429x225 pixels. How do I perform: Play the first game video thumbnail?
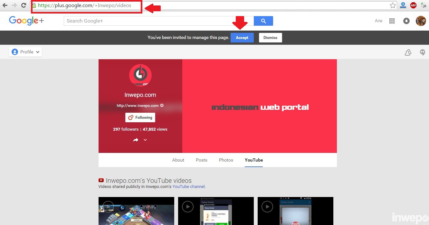click(x=136, y=211)
